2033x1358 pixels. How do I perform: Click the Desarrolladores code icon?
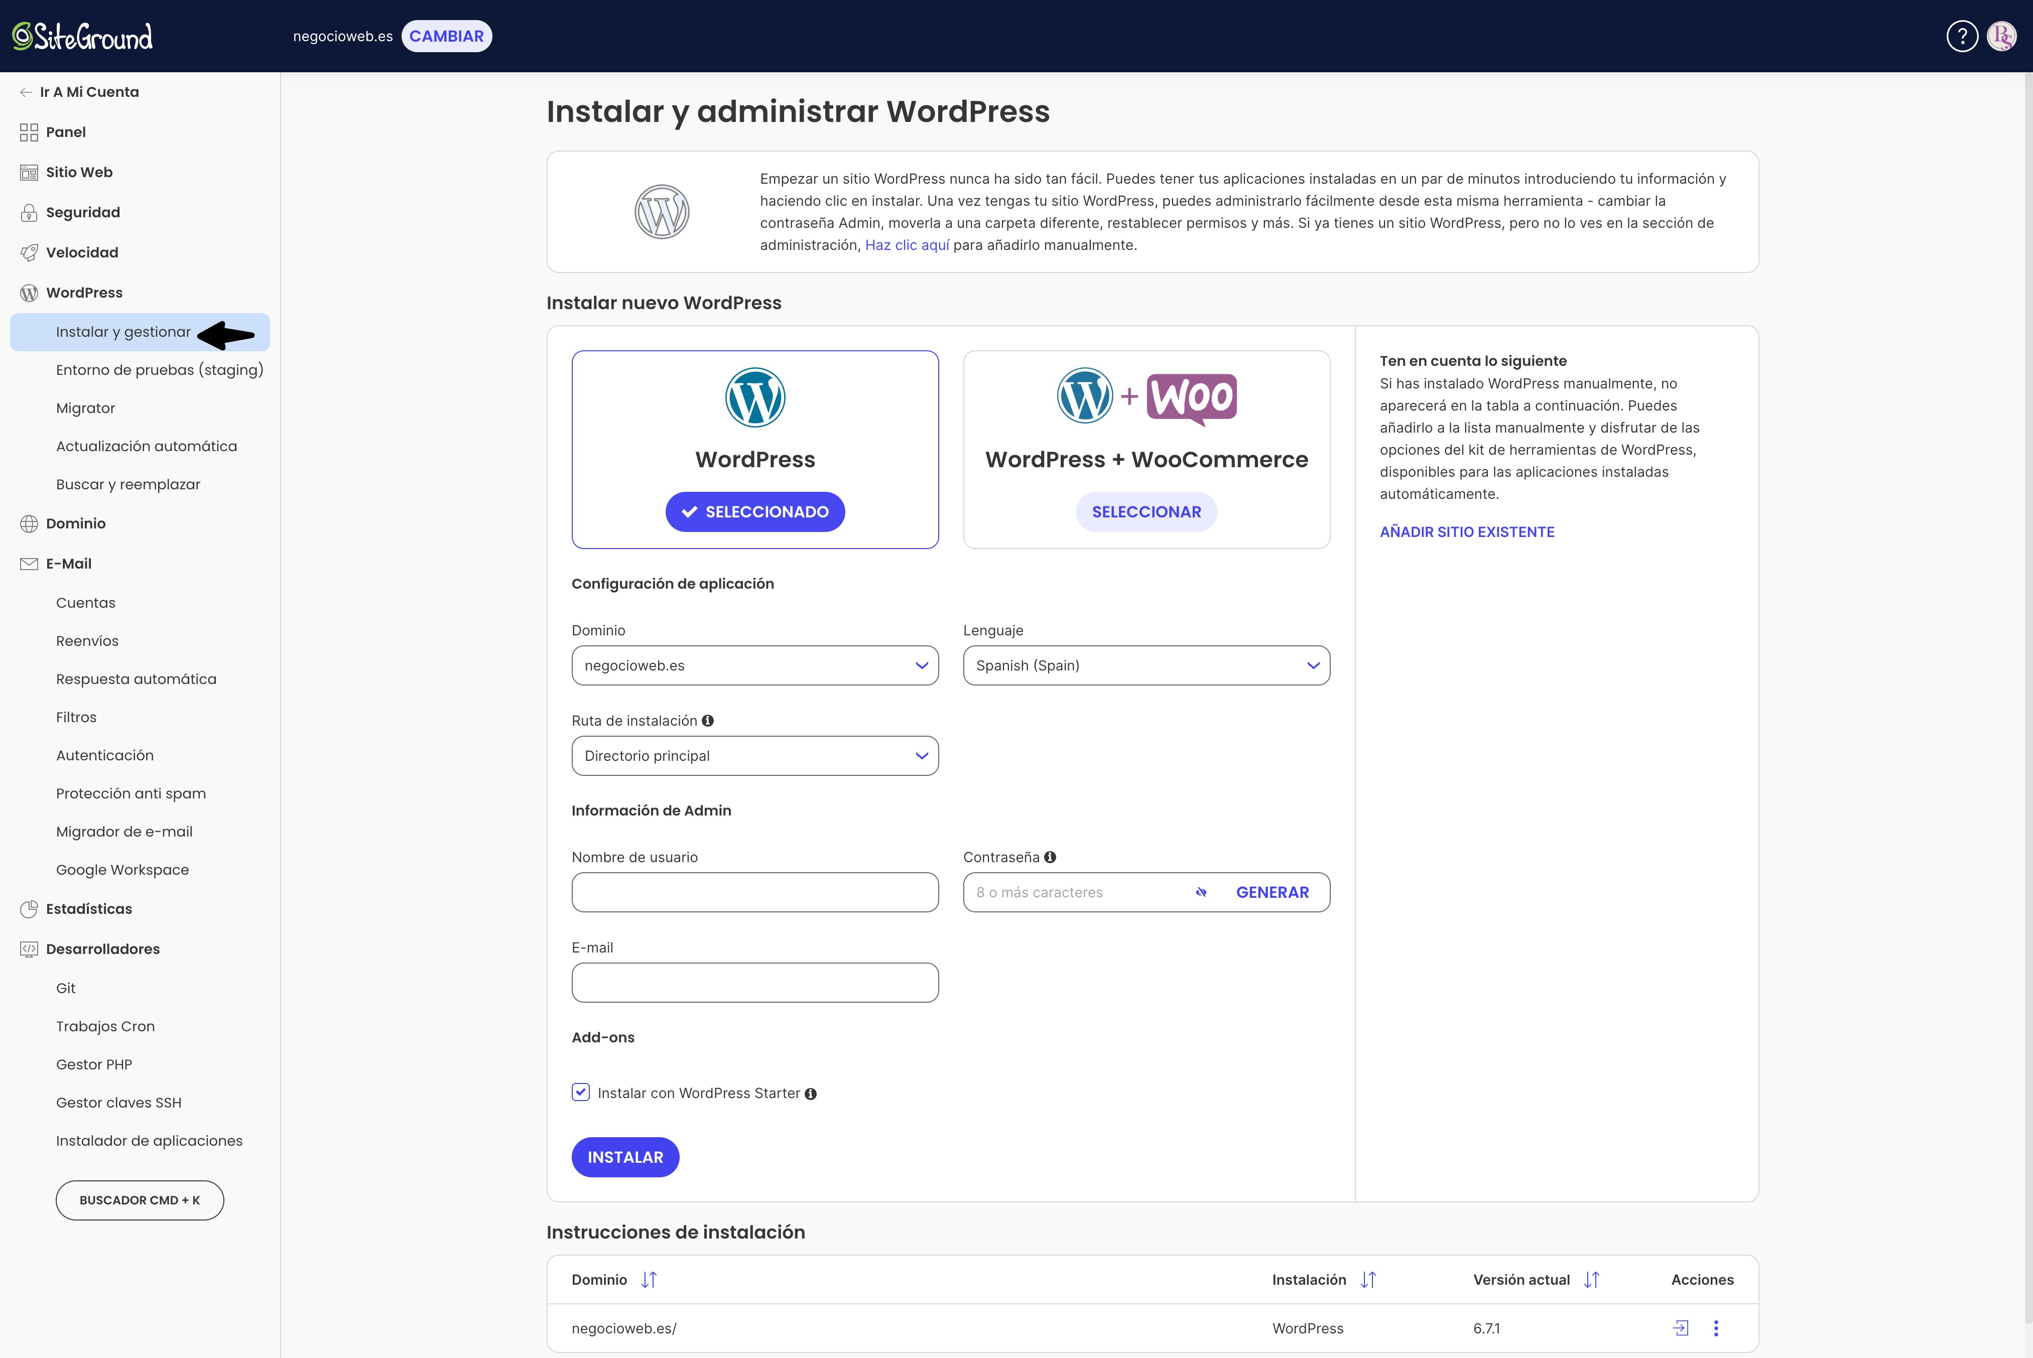(29, 949)
